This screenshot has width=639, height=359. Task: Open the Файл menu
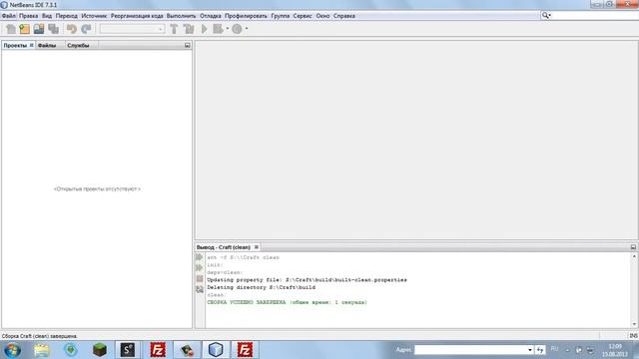tap(9, 16)
